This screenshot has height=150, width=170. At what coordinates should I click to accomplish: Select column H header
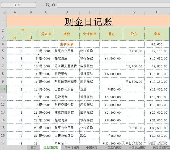157,12
